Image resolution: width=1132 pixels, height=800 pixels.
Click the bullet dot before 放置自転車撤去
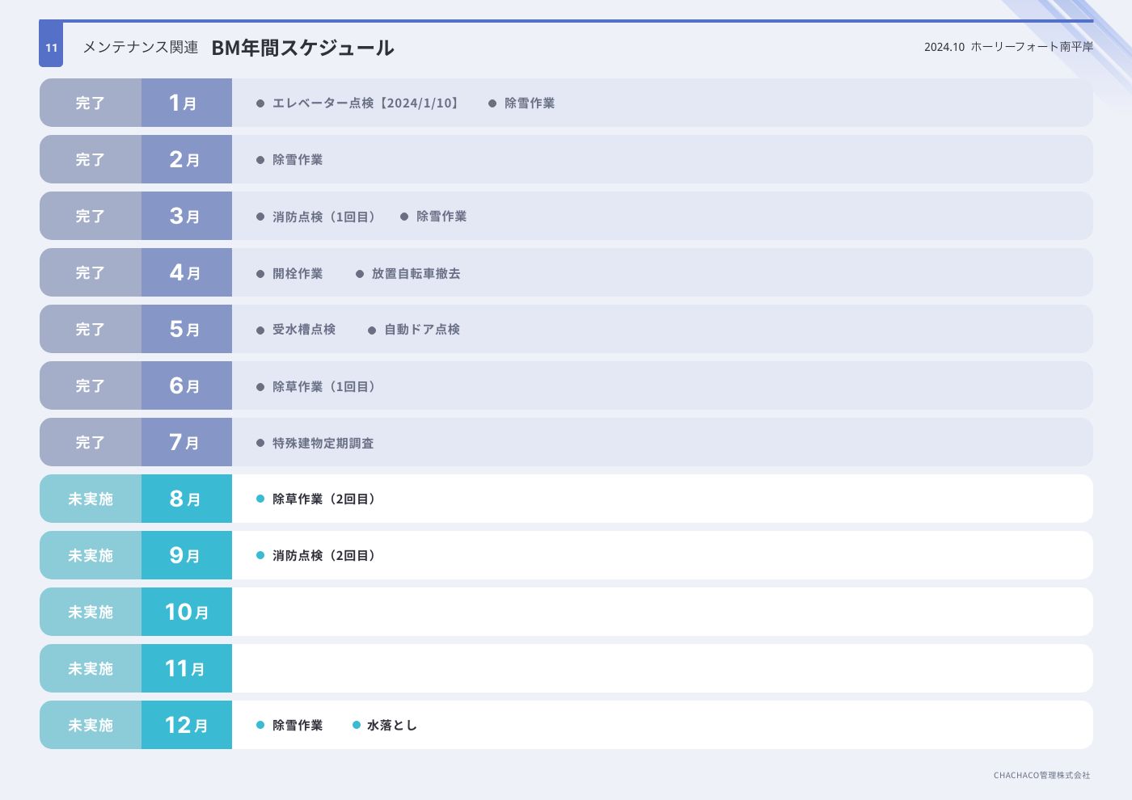360,274
